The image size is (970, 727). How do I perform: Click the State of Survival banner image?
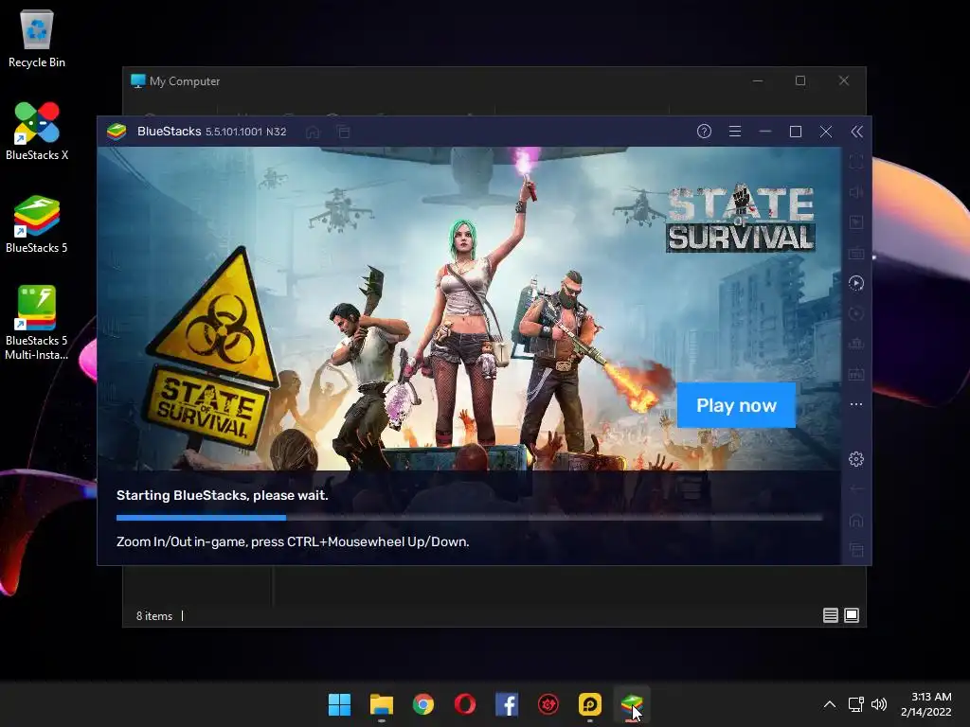[x=469, y=309]
